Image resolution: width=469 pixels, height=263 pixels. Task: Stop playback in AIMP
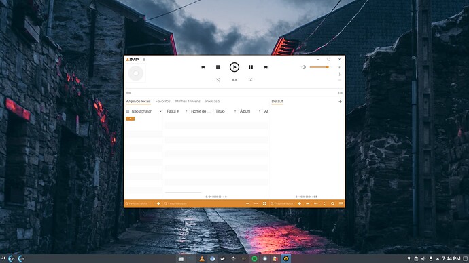point(218,67)
